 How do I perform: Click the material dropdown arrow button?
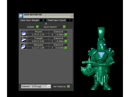[49, 86]
